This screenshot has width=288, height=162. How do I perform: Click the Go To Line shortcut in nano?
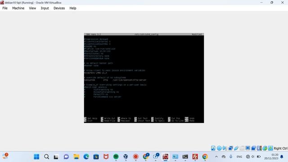tap(176, 121)
